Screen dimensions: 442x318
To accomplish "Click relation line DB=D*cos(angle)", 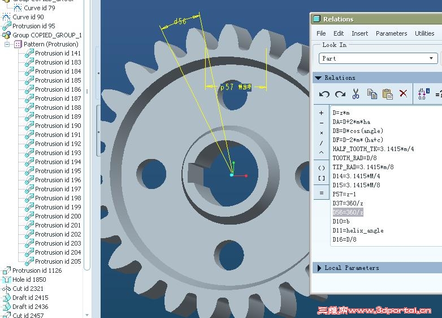I will (358, 131).
